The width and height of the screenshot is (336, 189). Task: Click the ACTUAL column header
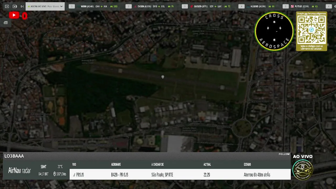pyautogui.click(x=207, y=165)
